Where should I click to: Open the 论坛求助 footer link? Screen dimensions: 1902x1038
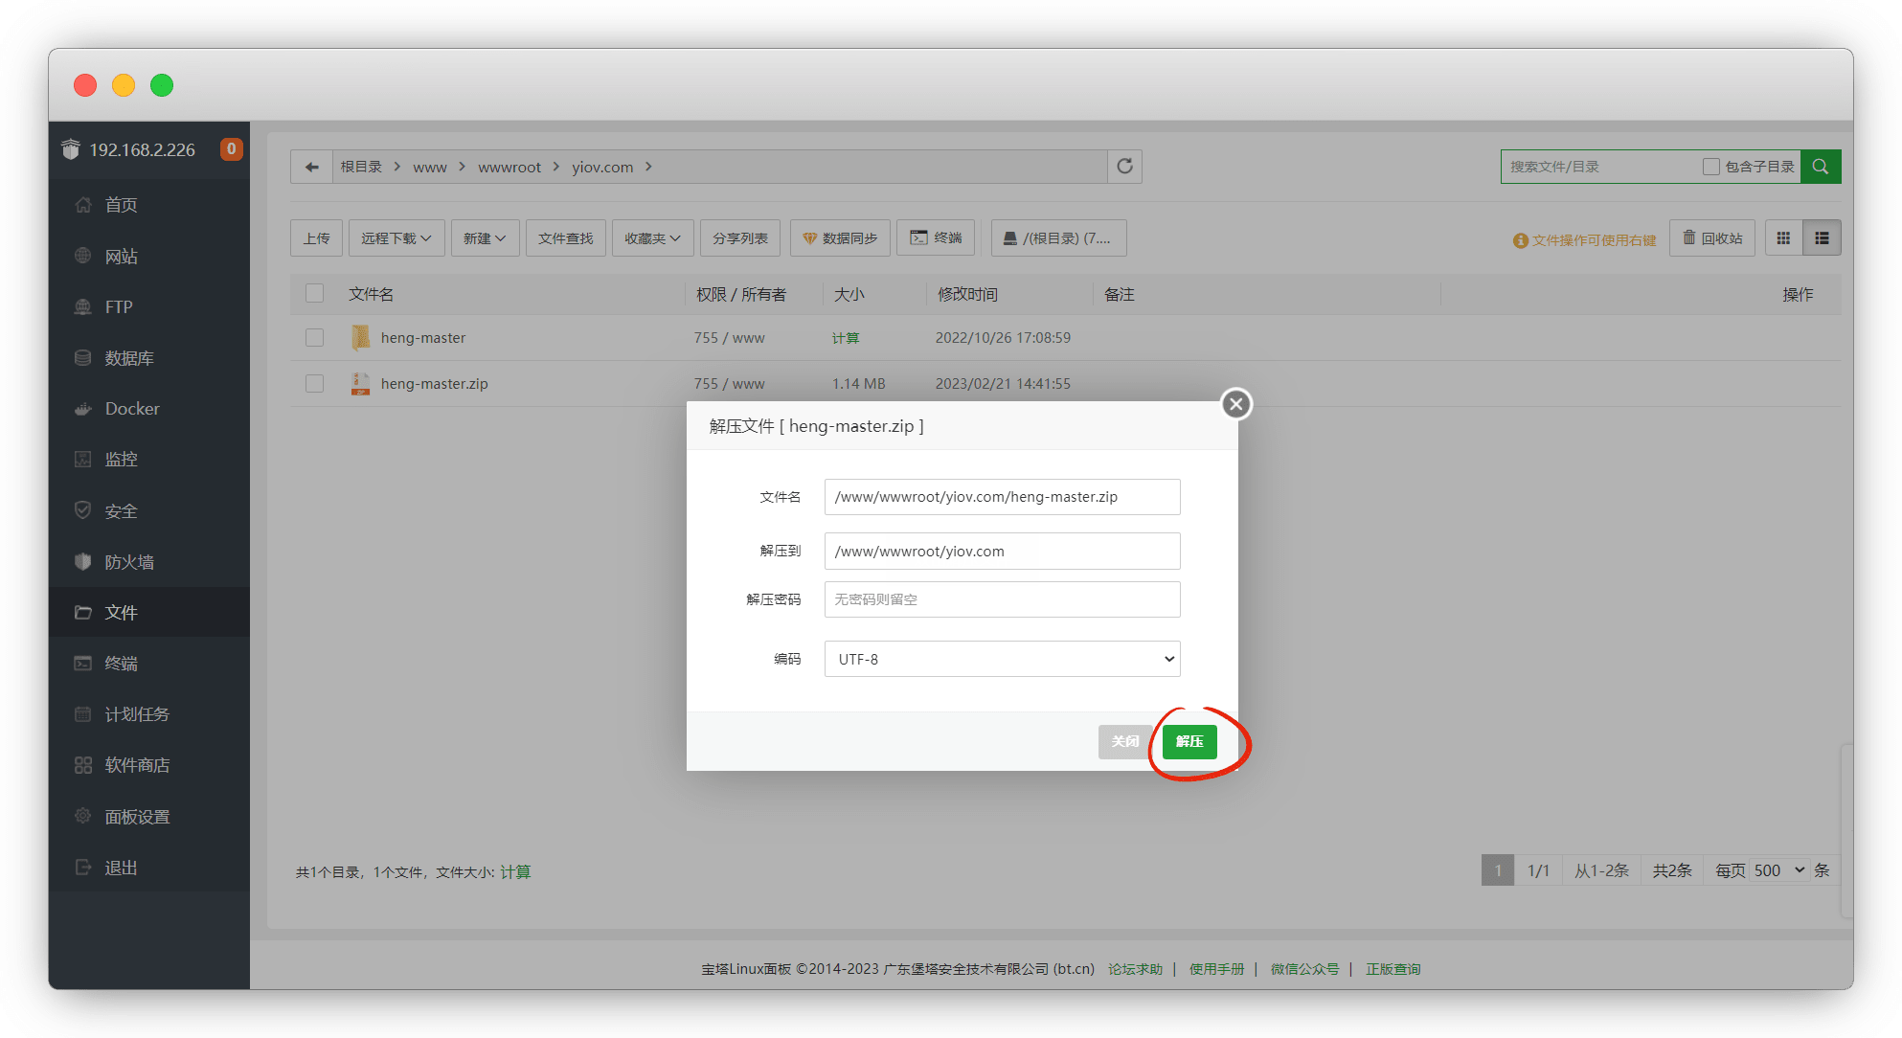1135,969
